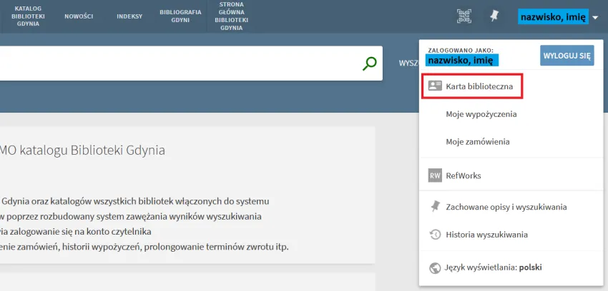Viewport: 608px width, 291px height.
Task: Click the pin icon beside Zachowane opisy
Action: [435, 207]
